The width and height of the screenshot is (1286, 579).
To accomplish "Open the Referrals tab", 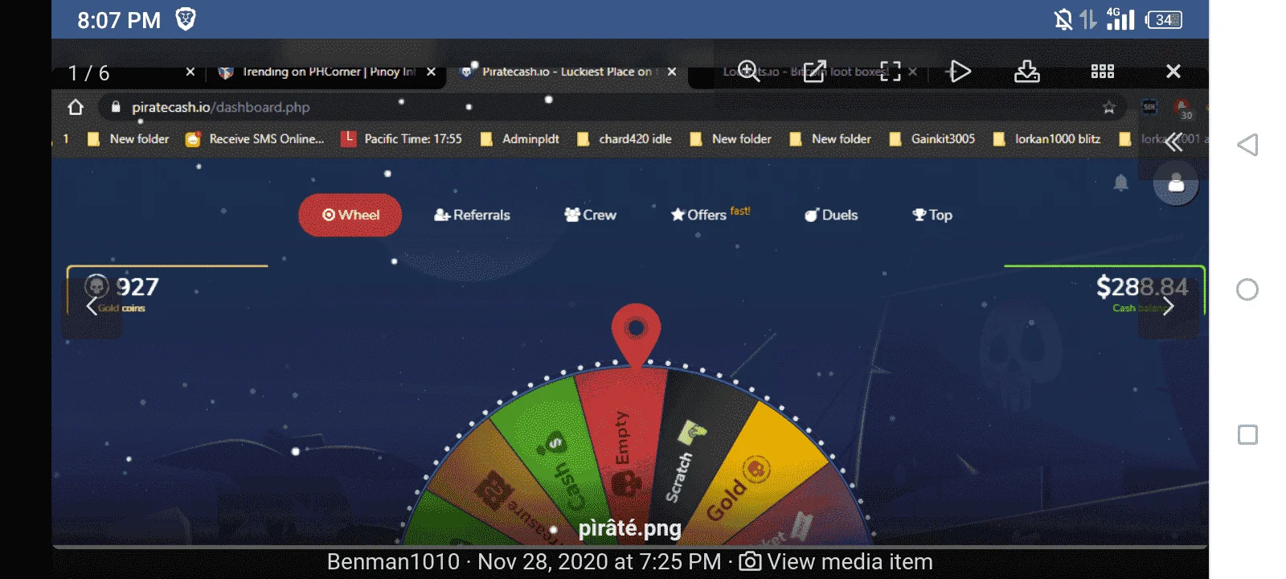I will tap(472, 215).
